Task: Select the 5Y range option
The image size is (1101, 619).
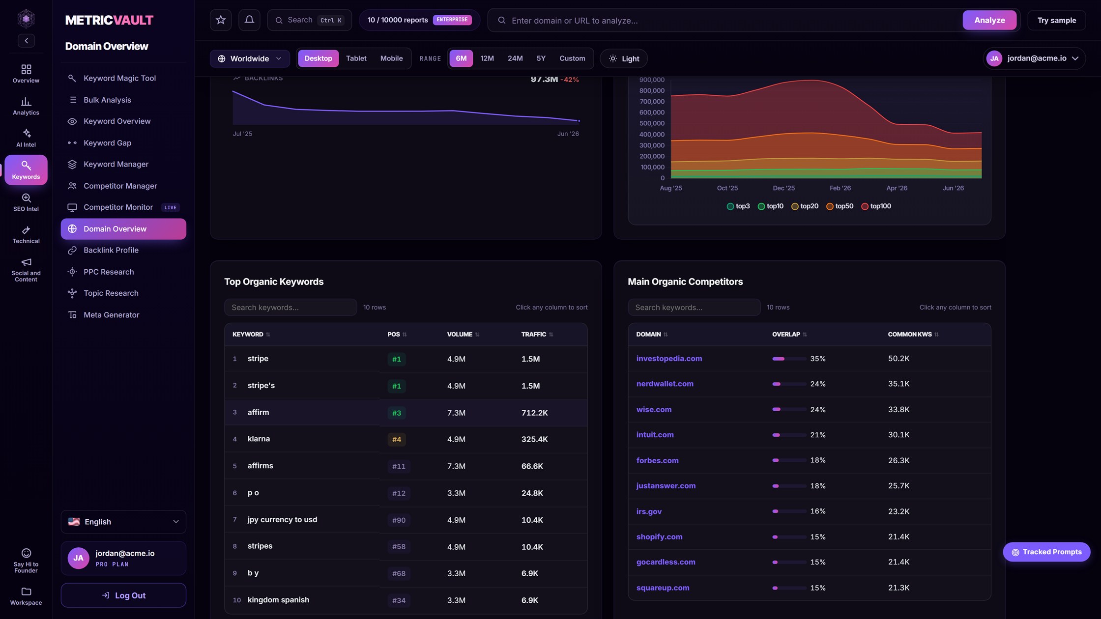Action: [x=541, y=58]
